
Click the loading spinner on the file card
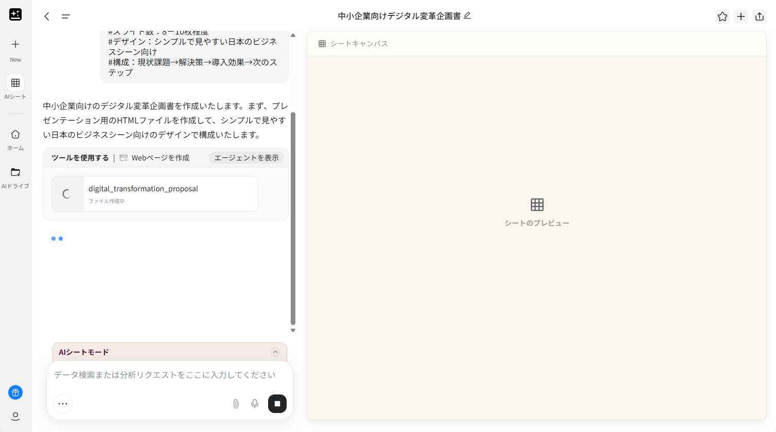(x=67, y=194)
